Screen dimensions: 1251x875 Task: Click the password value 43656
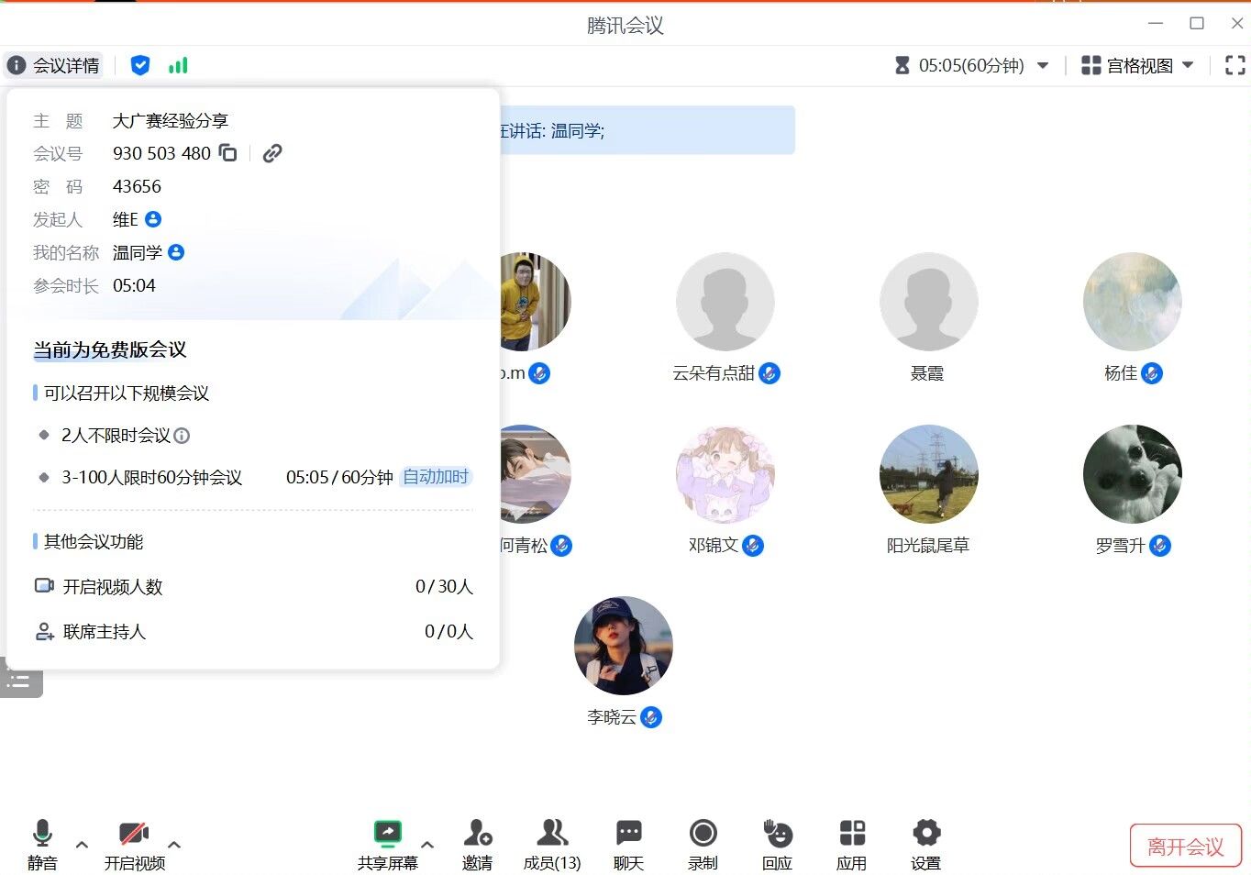[x=137, y=186]
